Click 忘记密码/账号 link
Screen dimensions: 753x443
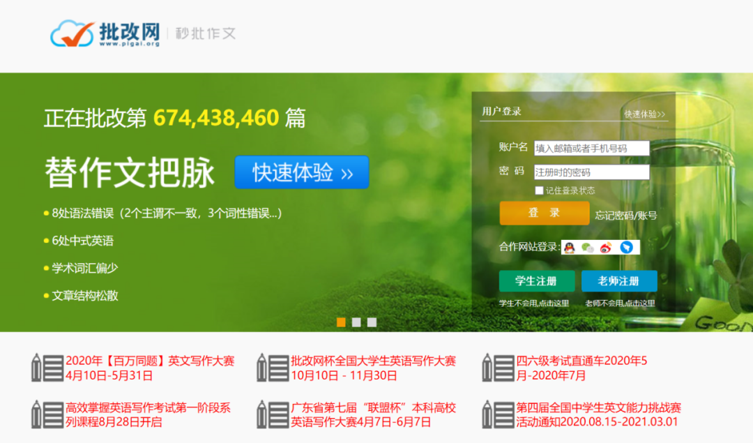[625, 216]
